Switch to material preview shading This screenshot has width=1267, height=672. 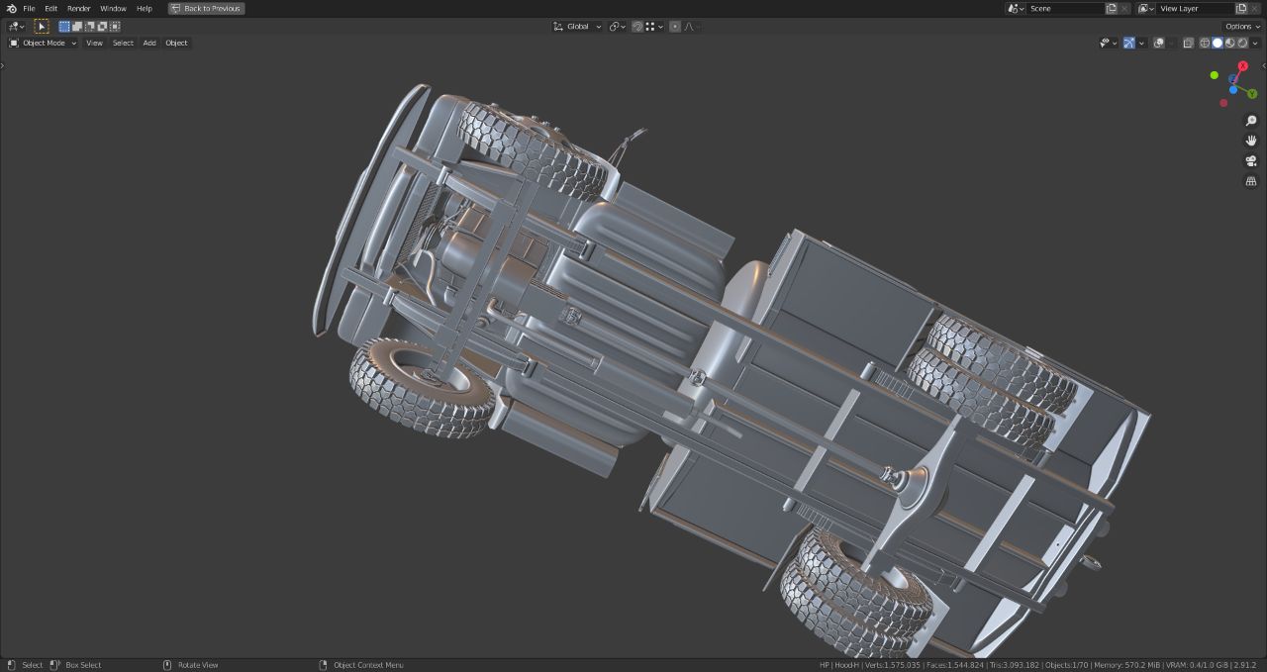click(1230, 43)
